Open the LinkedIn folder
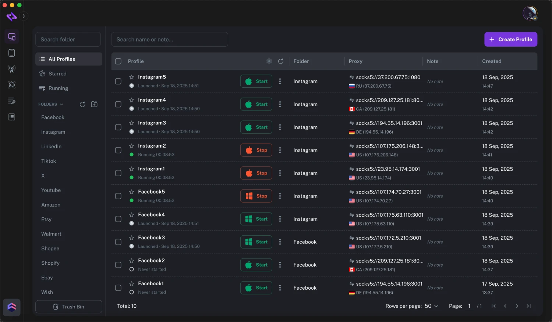Image resolution: width=552 pixels, height=322 pixels. (x=51, y=146)
